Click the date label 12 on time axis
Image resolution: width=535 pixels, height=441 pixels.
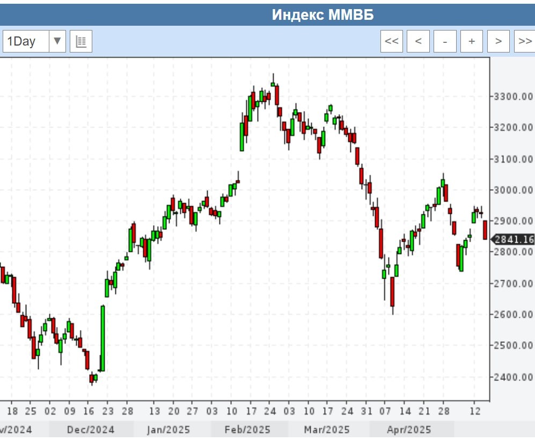pos(475,412)
